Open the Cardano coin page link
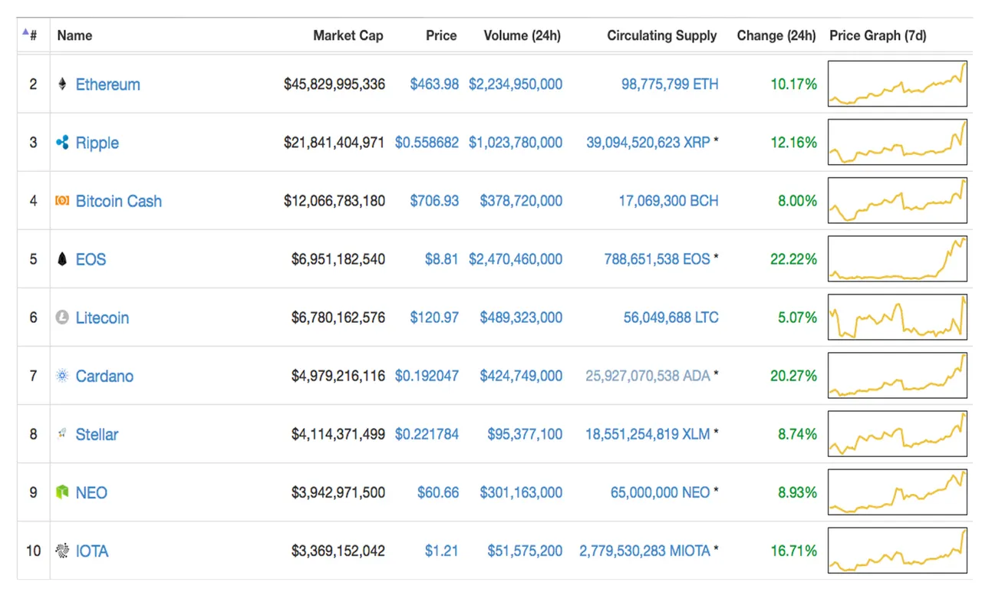This screenshot has width=982, height=589. click(104, 376)
